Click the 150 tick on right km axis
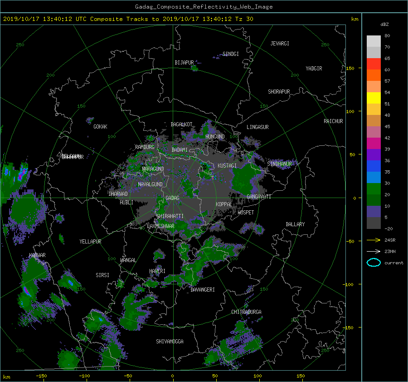This screenshot has width=408, height=382. (x=350, y=68)
